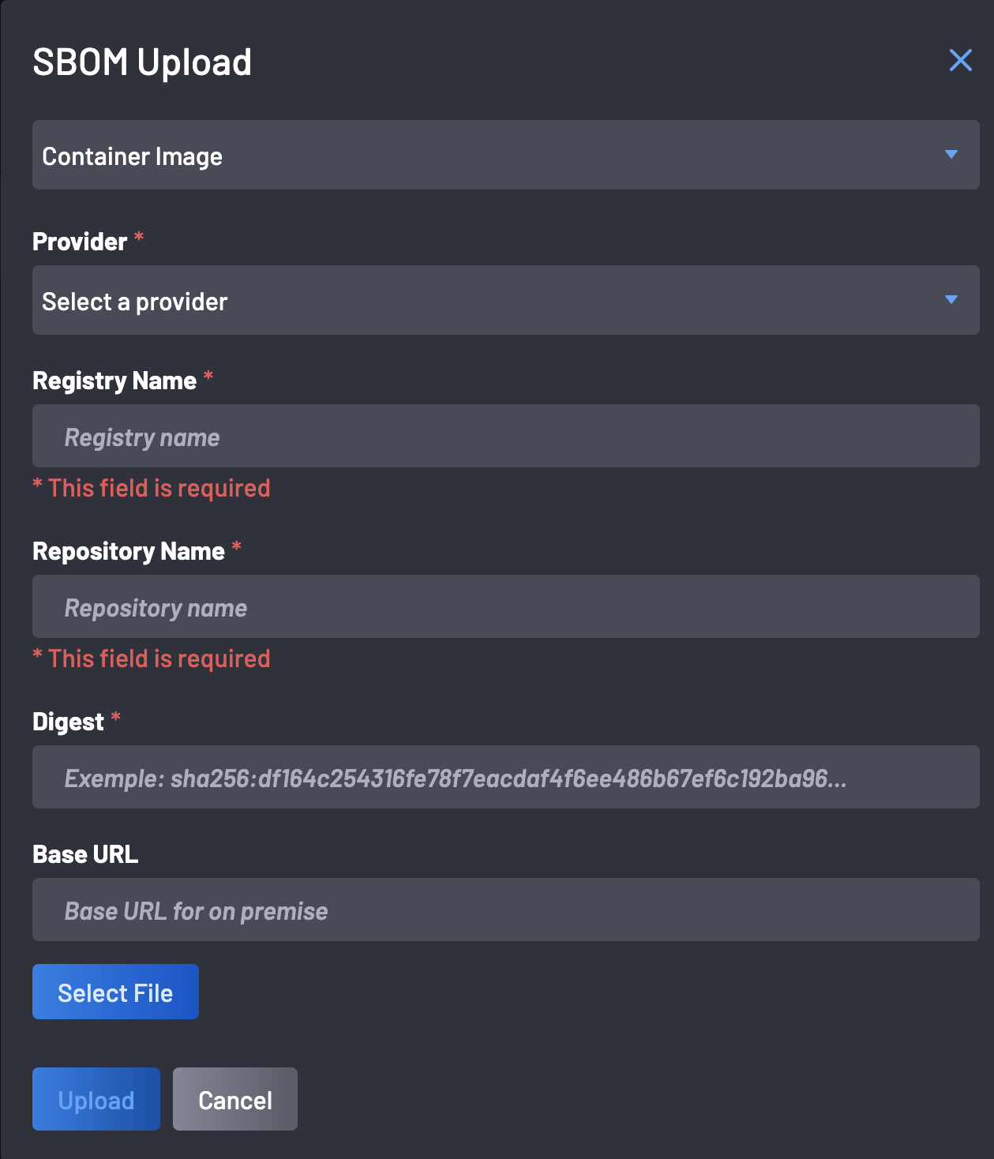Focus the Registry name text field
The image size is (994, 1159).
coord(505,436)
